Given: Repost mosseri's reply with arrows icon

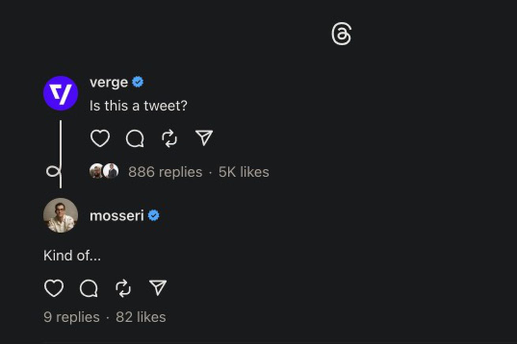Looking at the screenshot, I should click(123, 288).
